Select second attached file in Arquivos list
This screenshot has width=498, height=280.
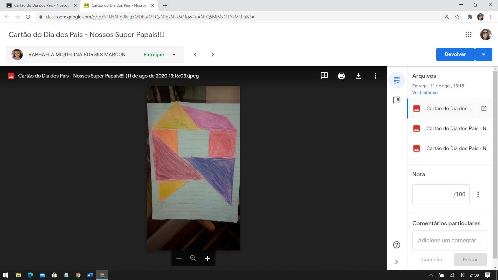tap(450, 128)
